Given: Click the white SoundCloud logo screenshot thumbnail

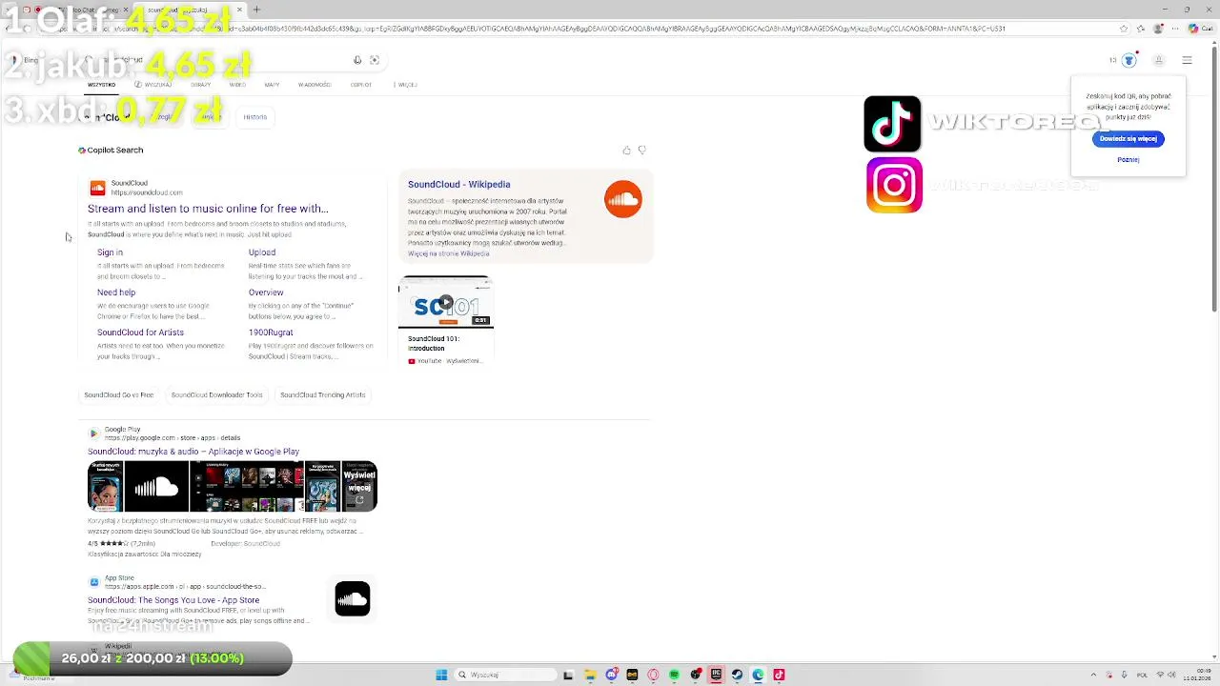Looking at the screenshot, I should click(x=156, y=487).
